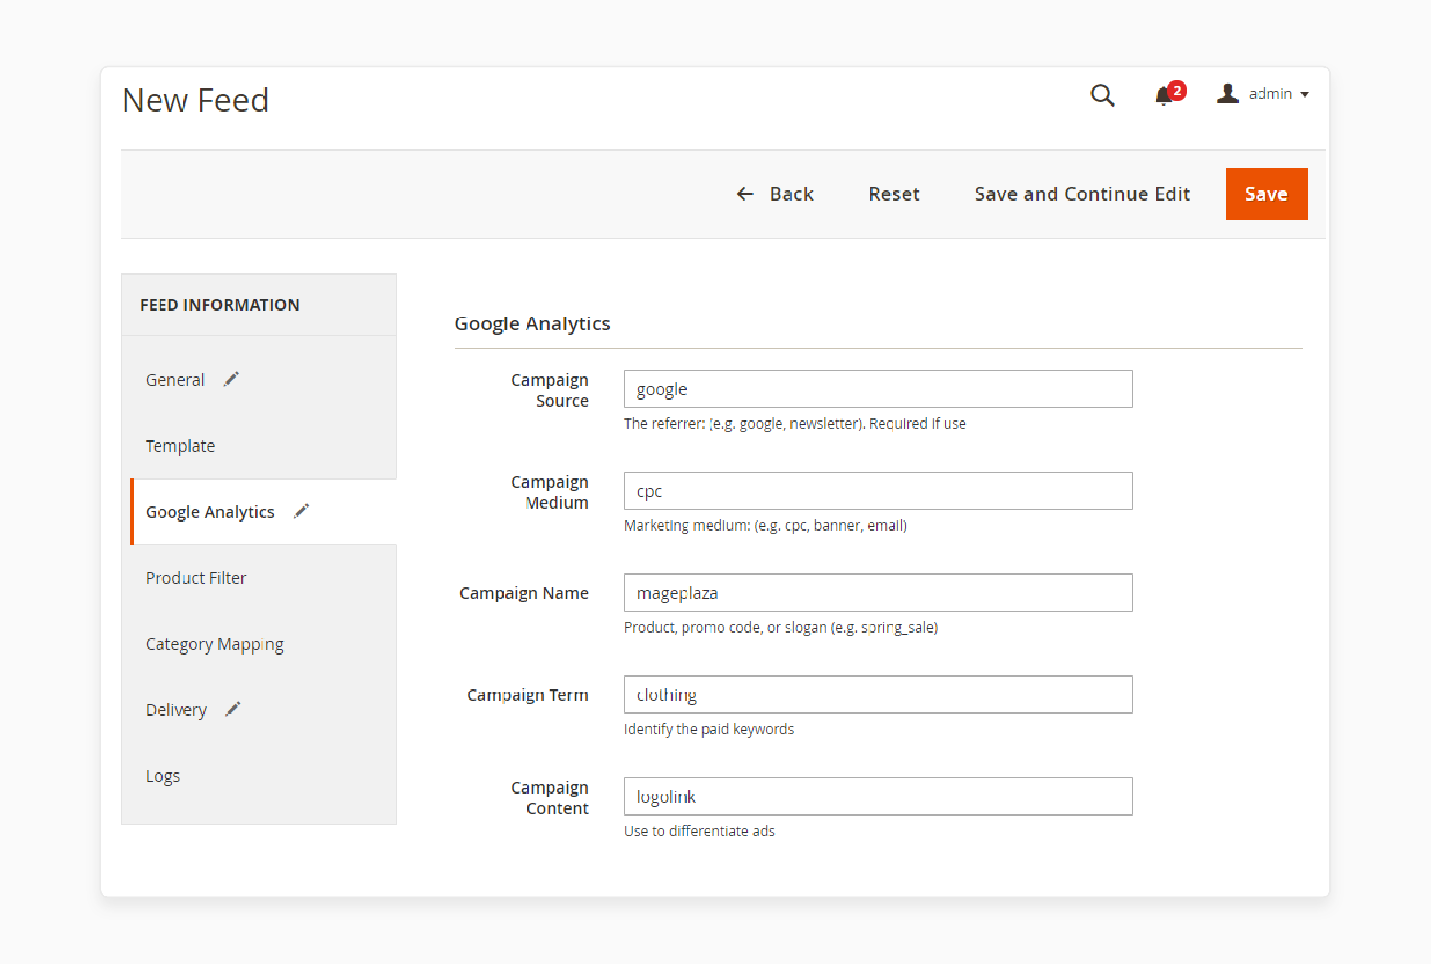1431x964 pixels.
Task: Click 'The referrer' hint text
Action: [794, 424]
